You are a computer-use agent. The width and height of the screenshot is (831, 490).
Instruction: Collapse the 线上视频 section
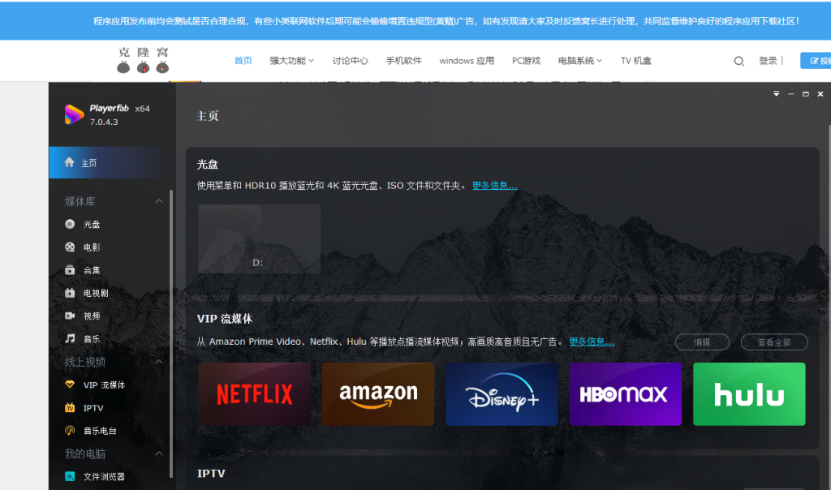point(159,362)
